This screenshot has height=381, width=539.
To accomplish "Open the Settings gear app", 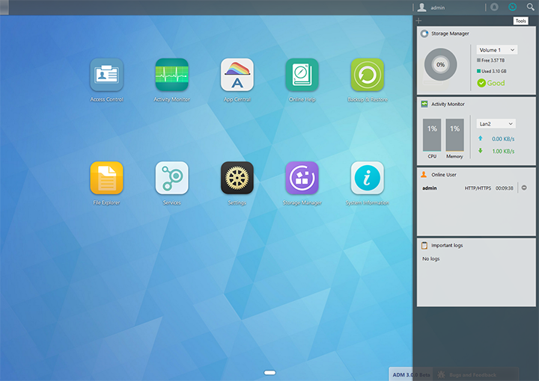I will click(237, 178).
